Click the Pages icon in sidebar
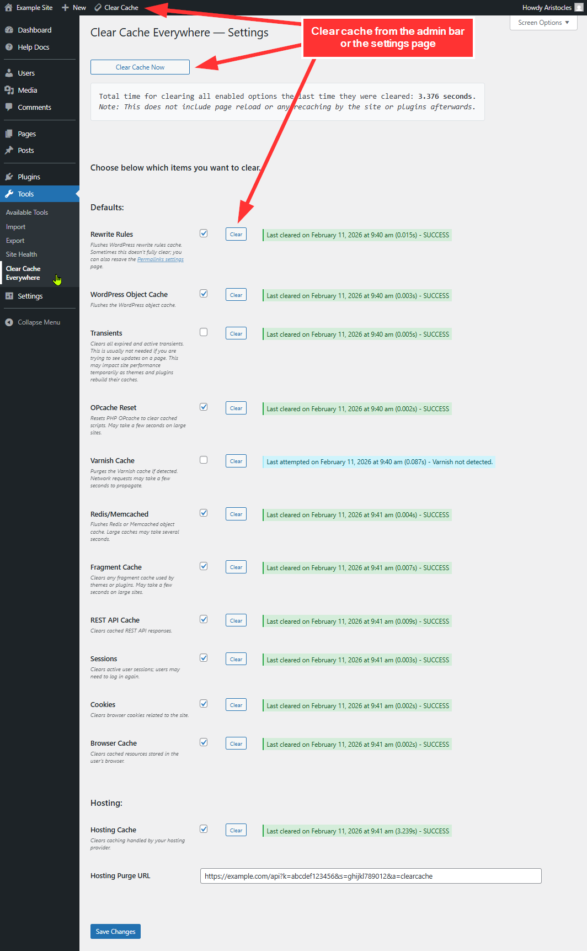Viewport: 587px width, 951px height. coord(9,134)
